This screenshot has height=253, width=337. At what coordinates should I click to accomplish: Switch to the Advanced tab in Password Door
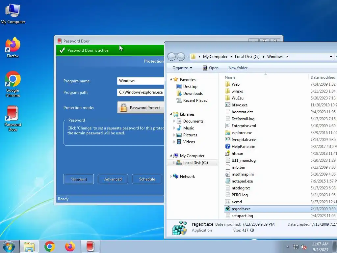pos(113,179)
